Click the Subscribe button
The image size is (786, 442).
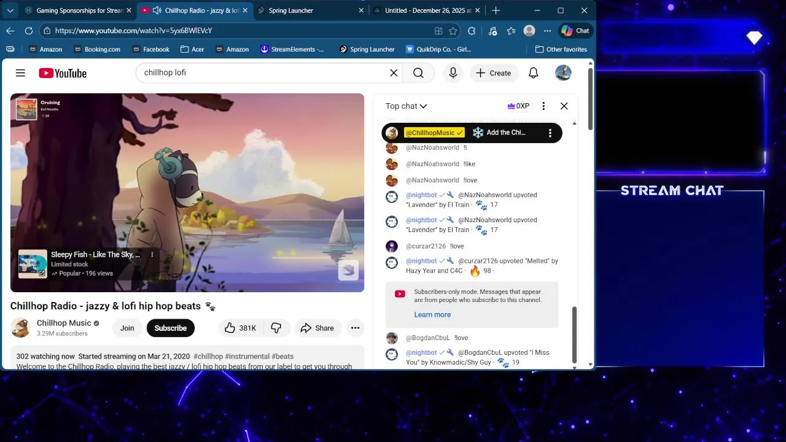(x=171, y=328)
